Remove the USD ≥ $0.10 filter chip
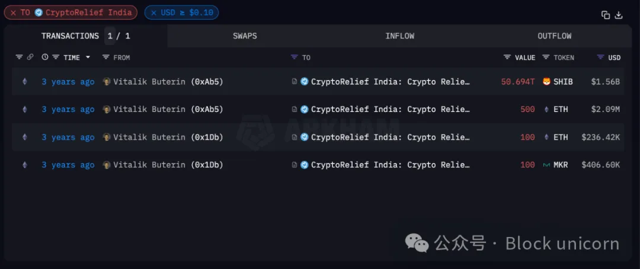 pyautogui.click(x=154, y=12)
